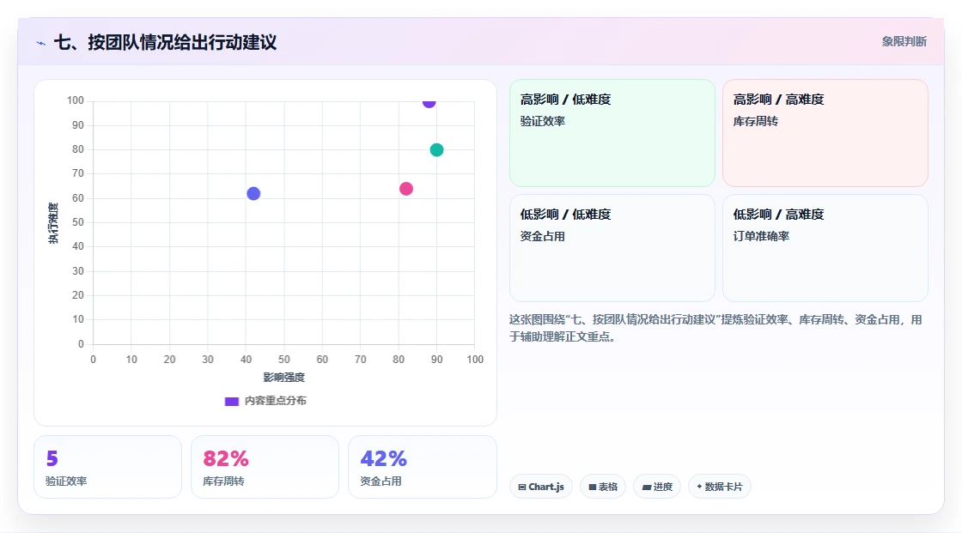This screenshot has width=962, height=533.
Task: Click 资金占用 label under 42%
Action: pyautogui.click(x=381, y=482)
